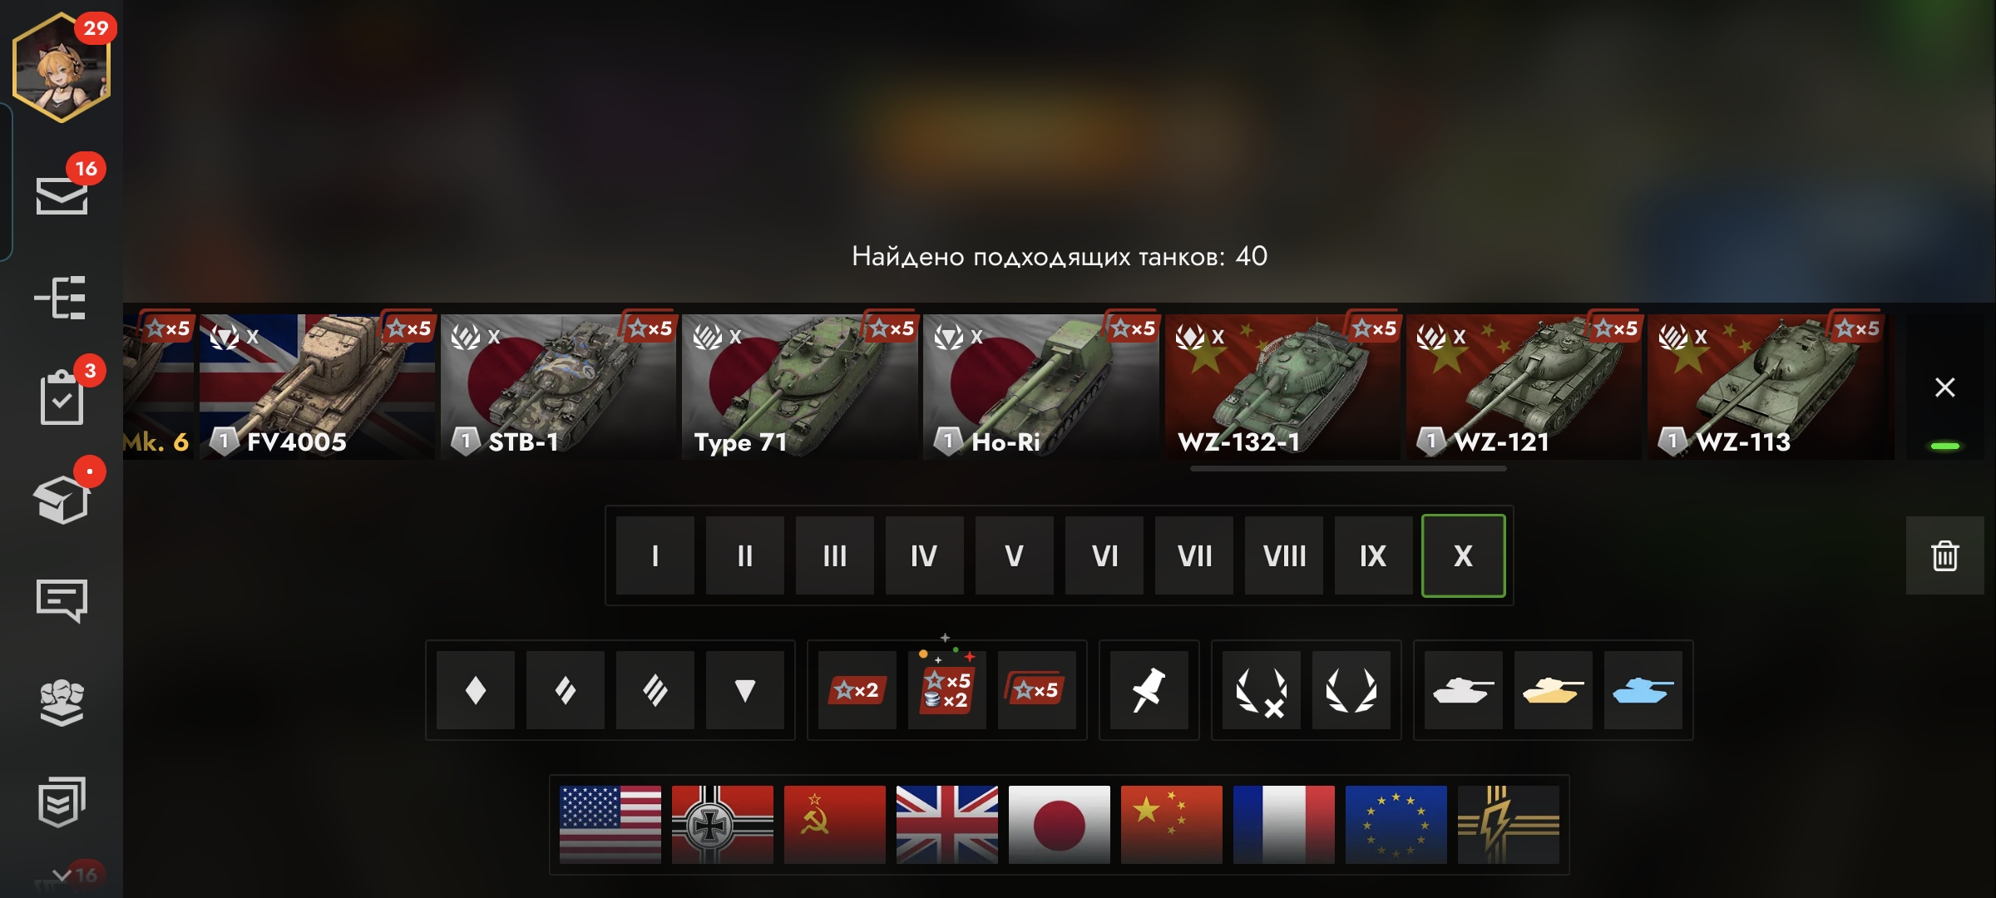Toggle the pinned tanks filter
This screenshot has height=898, width=1996.
[x=1149, y=690]
